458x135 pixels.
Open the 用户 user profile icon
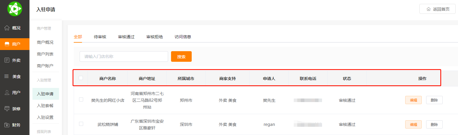[x=7, y=93]
